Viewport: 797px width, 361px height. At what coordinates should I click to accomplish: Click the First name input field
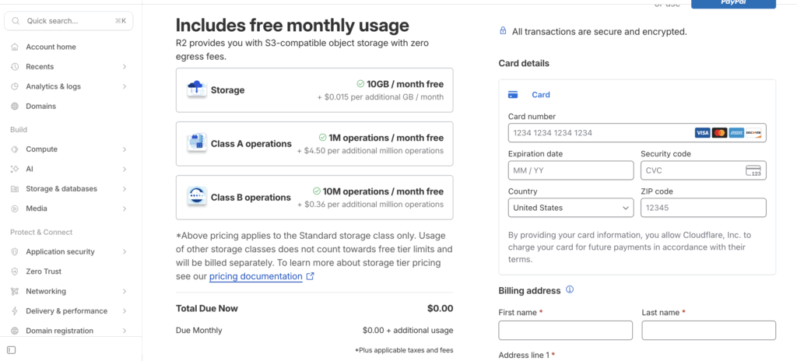(x=565, y=331)
